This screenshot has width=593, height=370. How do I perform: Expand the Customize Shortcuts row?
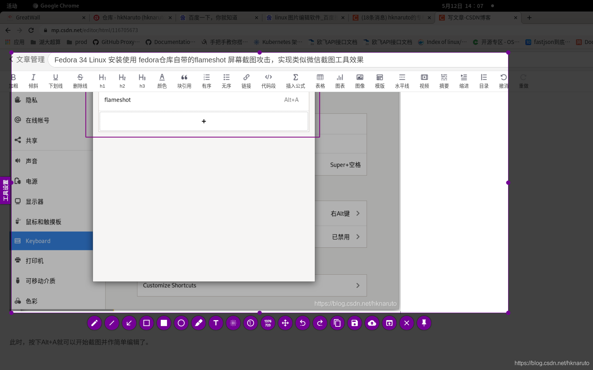tap(252, 286)
